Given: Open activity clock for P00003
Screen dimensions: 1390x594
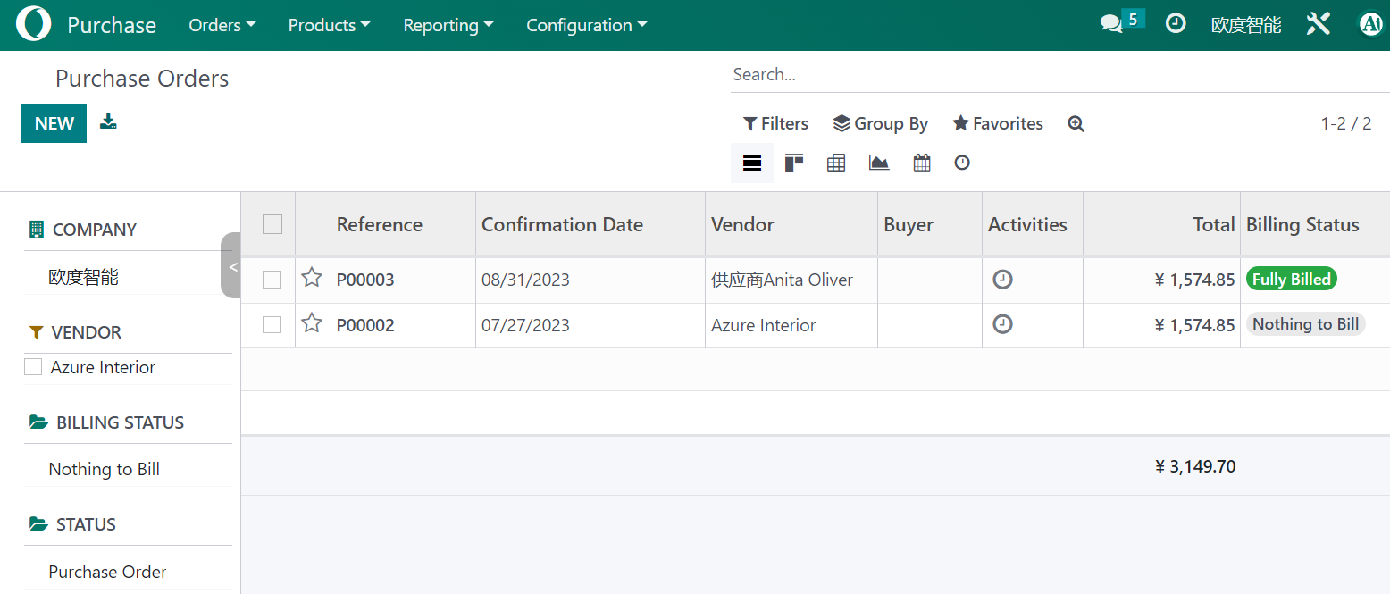Looking at the screenshot, I should tap(1003, 280).
